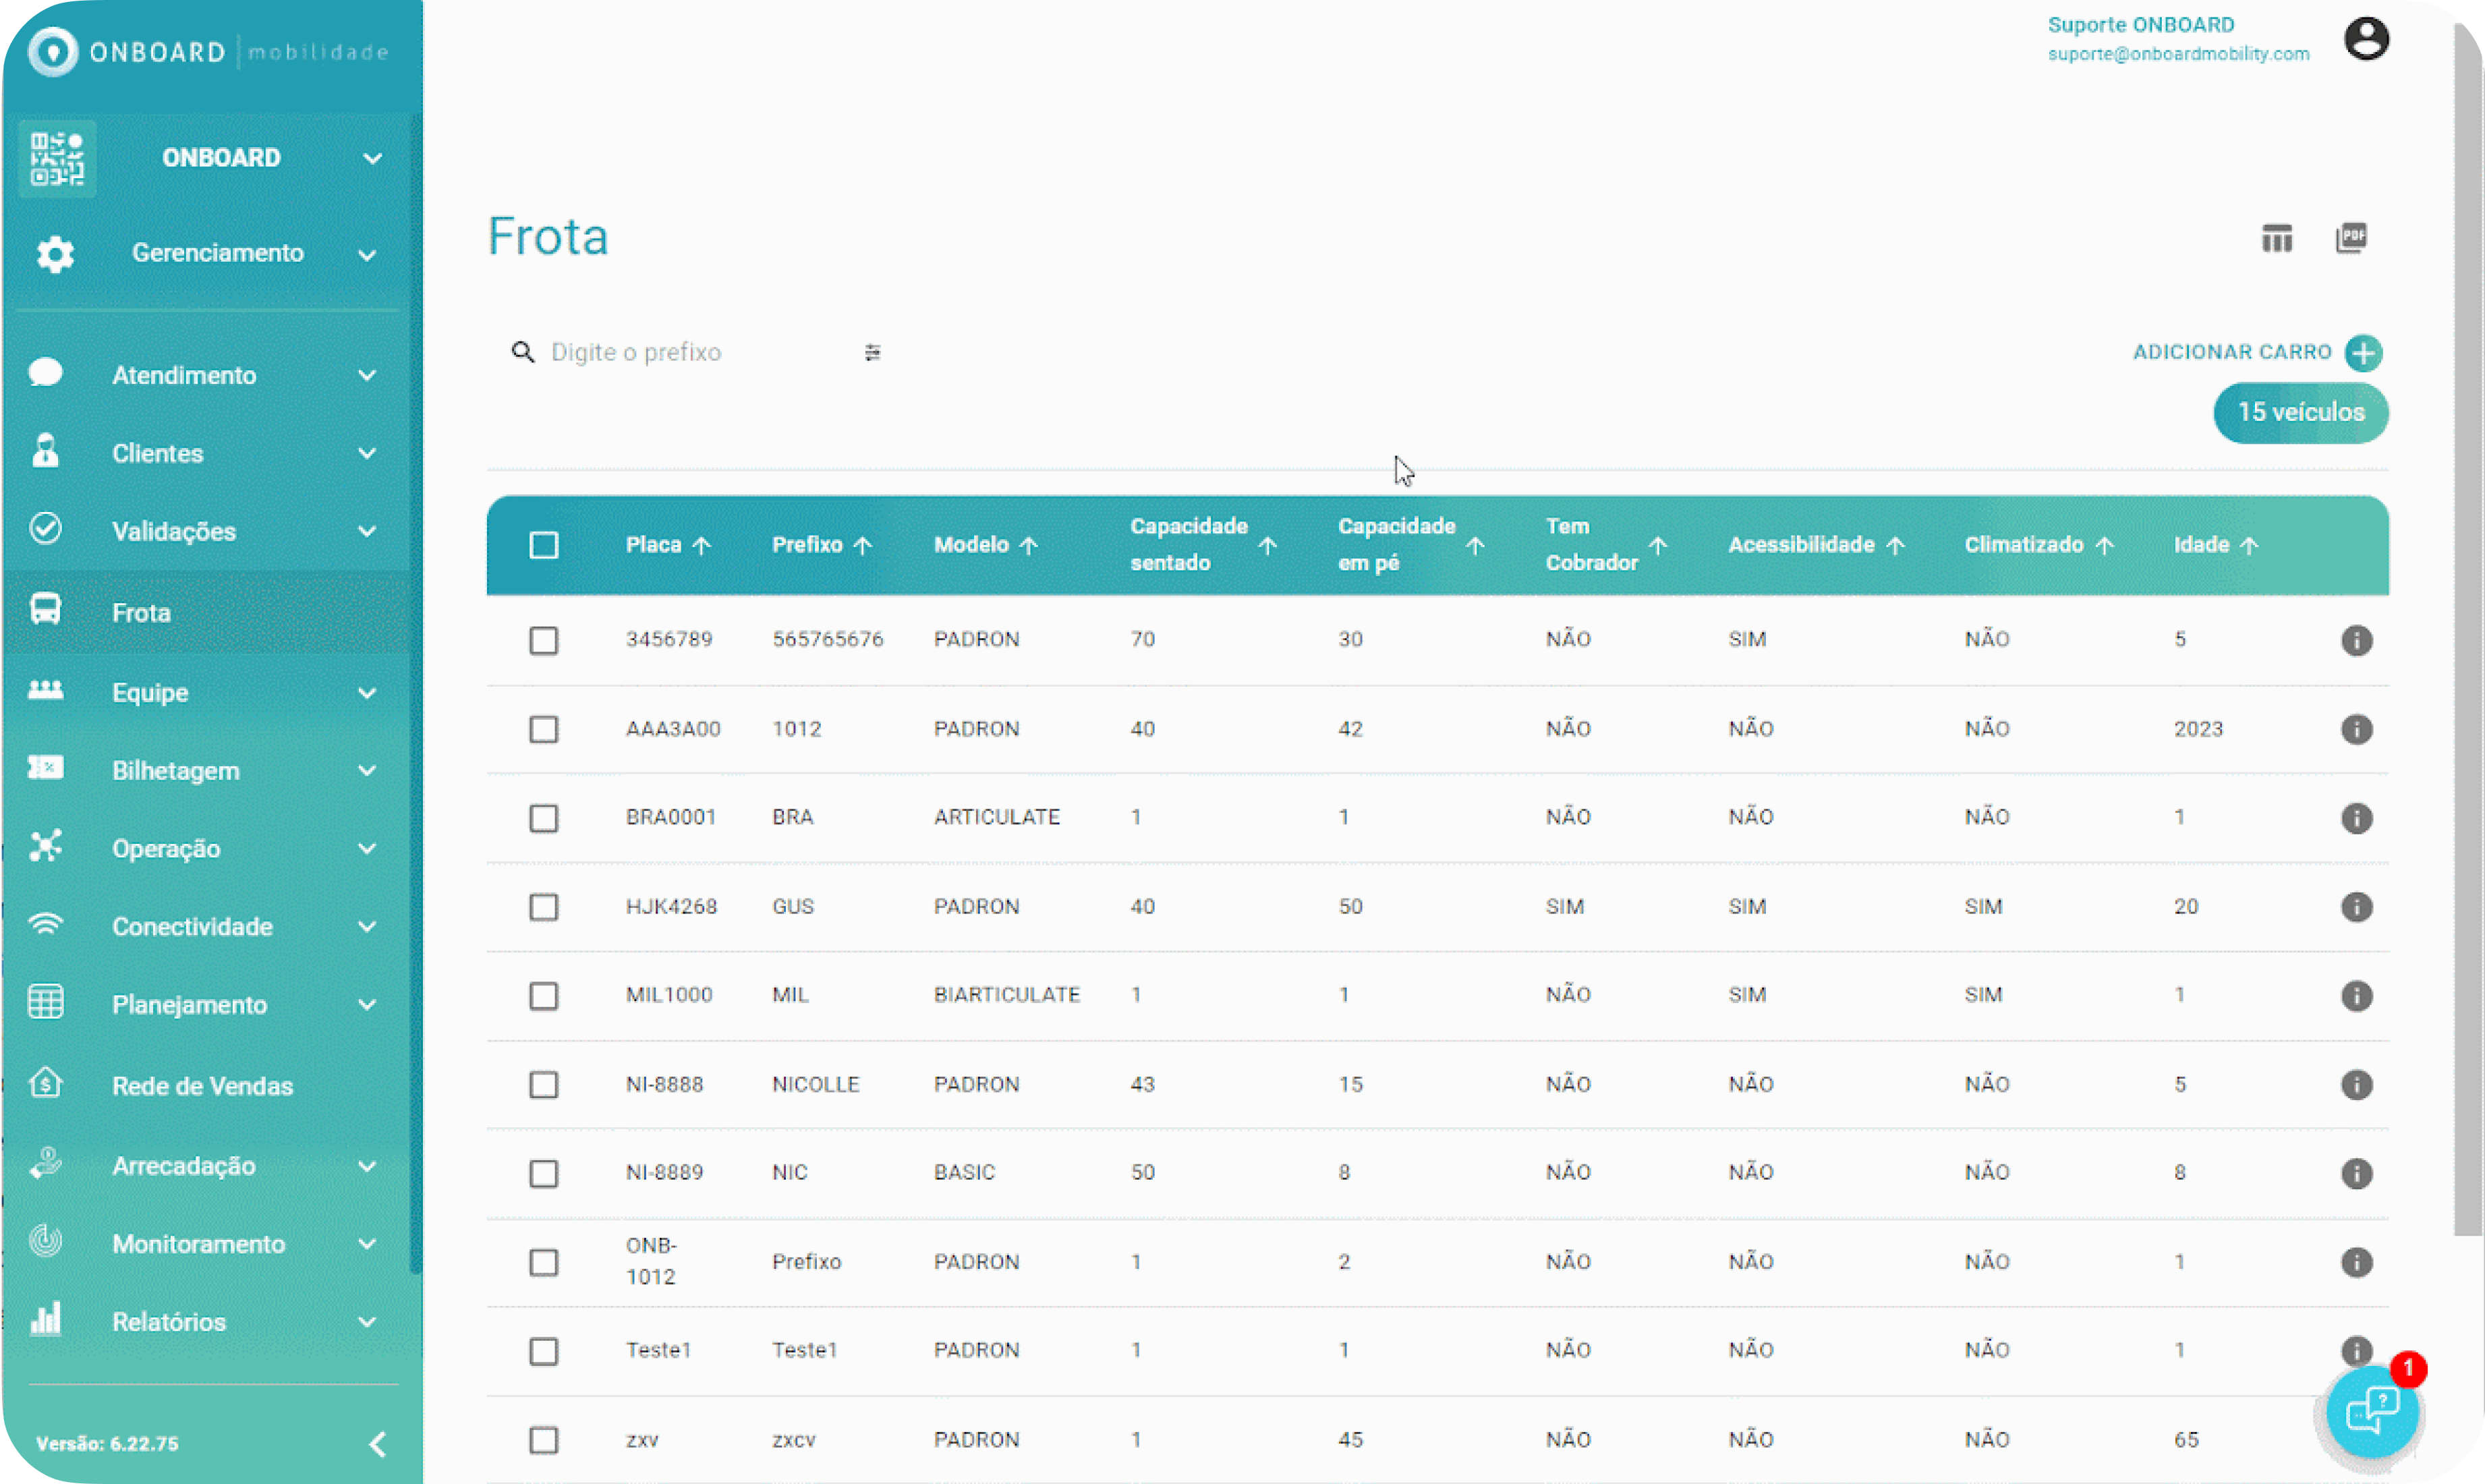Click ADICIONAR CARRO link

click(x=2232, y=352)
